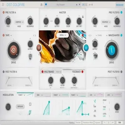Toggle the BIPOLAR modulation button

pyautogui.click(x=20, y=107)
